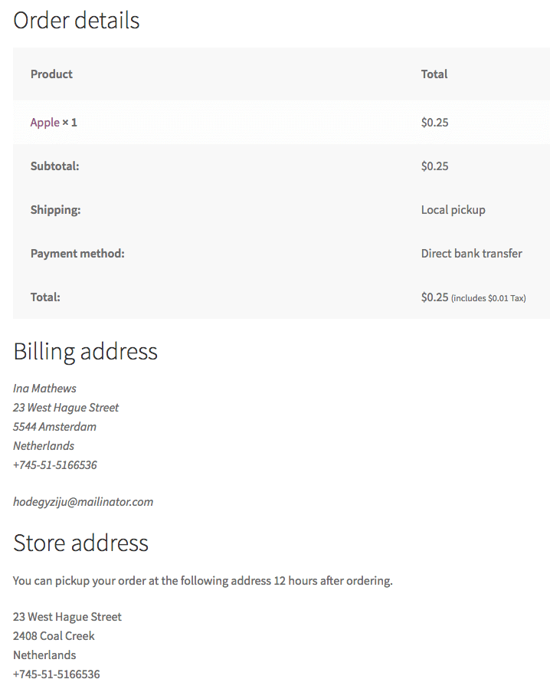Select the Subtotal label

[55, 166]
